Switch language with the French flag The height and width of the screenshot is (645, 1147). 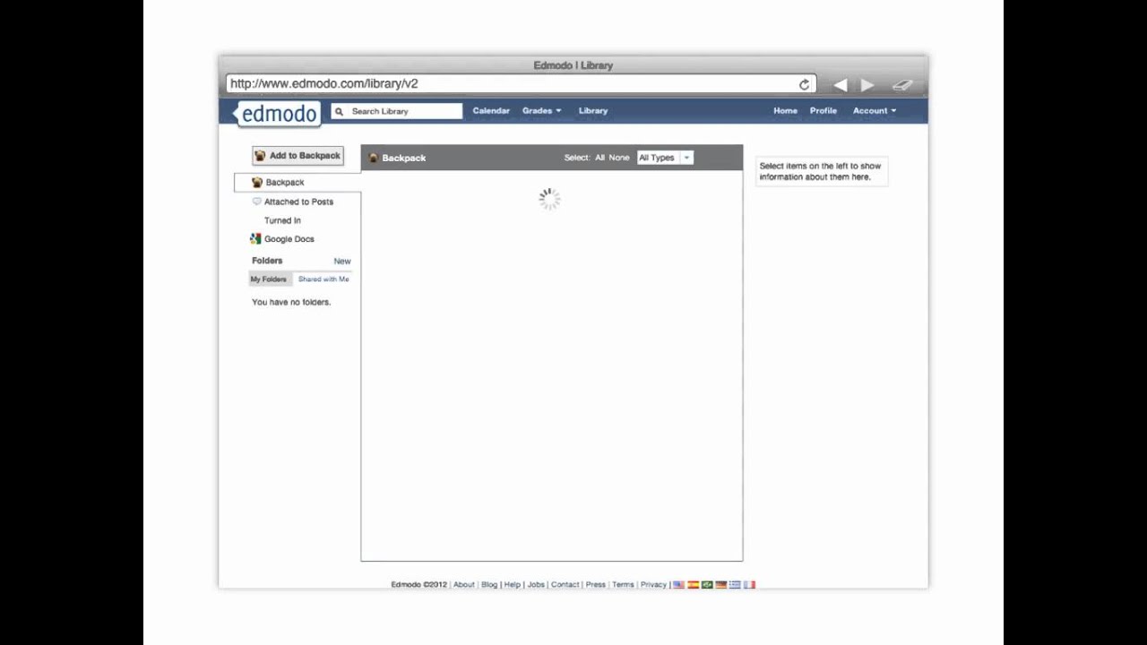pos(749,585)
